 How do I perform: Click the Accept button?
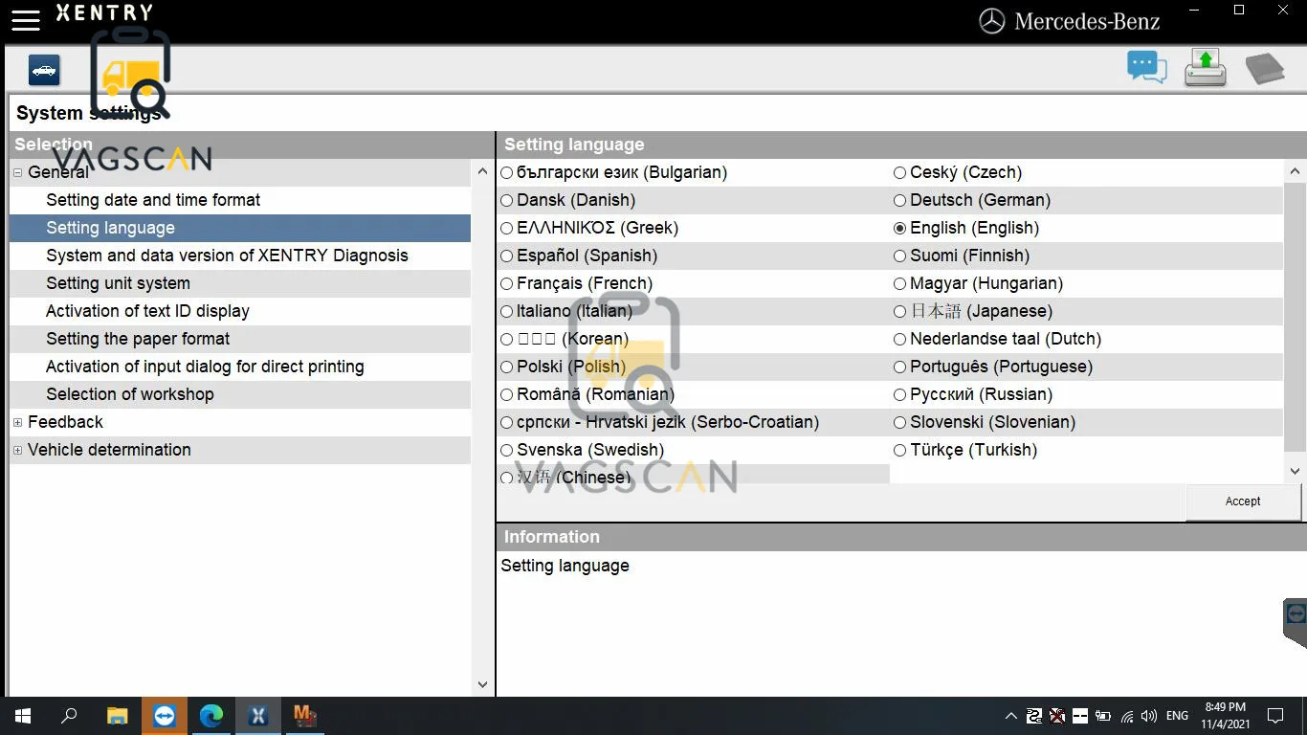click(1243, 501)
